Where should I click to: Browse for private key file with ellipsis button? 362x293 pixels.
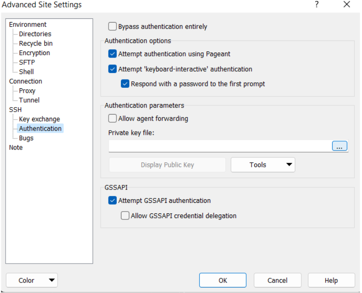coord(339,146)
